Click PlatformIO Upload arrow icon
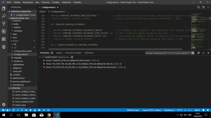The width and height of the screenshot is (211, 118). tap(22, 110)
